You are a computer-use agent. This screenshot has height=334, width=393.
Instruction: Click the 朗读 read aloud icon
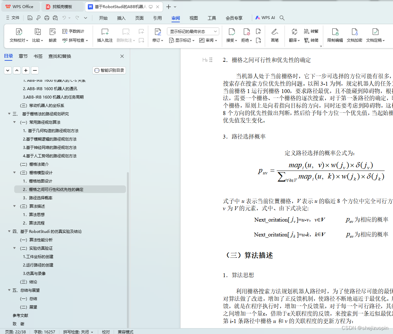point(53,32)
